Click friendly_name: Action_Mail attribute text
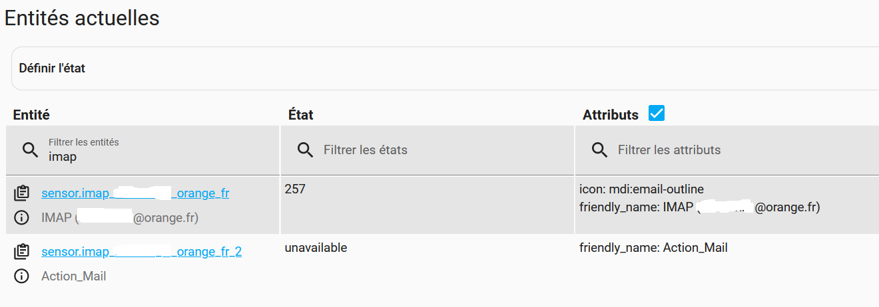This screenshot has width=879, height=307. [x=653, y=248]
